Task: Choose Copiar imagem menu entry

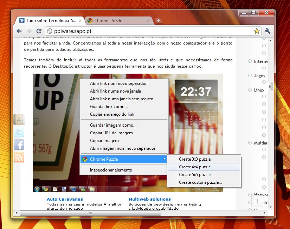Action: point(124,141)
